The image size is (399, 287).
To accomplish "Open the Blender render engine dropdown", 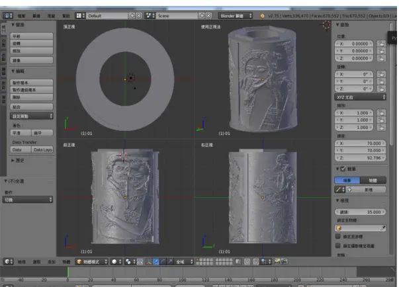I will coord(235,16).
